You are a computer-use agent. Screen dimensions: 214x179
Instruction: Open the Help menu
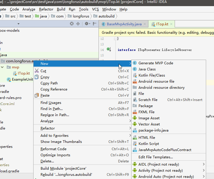tap(123, 9)
